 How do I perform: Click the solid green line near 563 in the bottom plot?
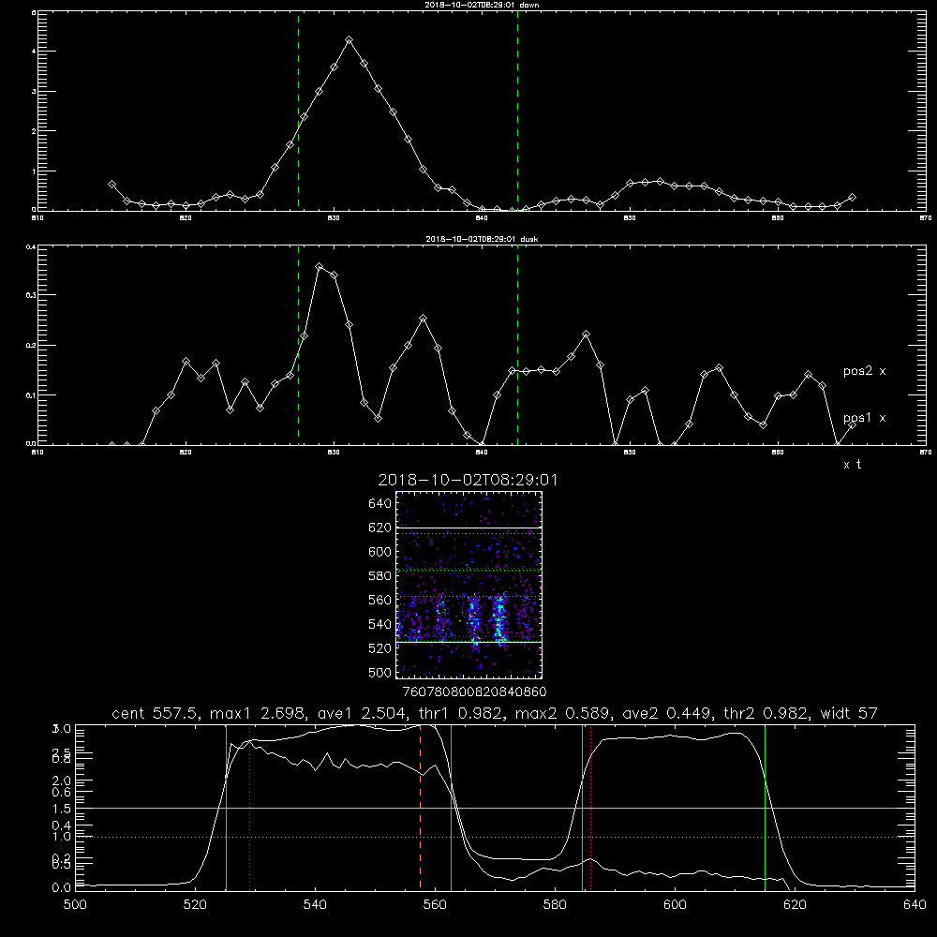(452, 807)
